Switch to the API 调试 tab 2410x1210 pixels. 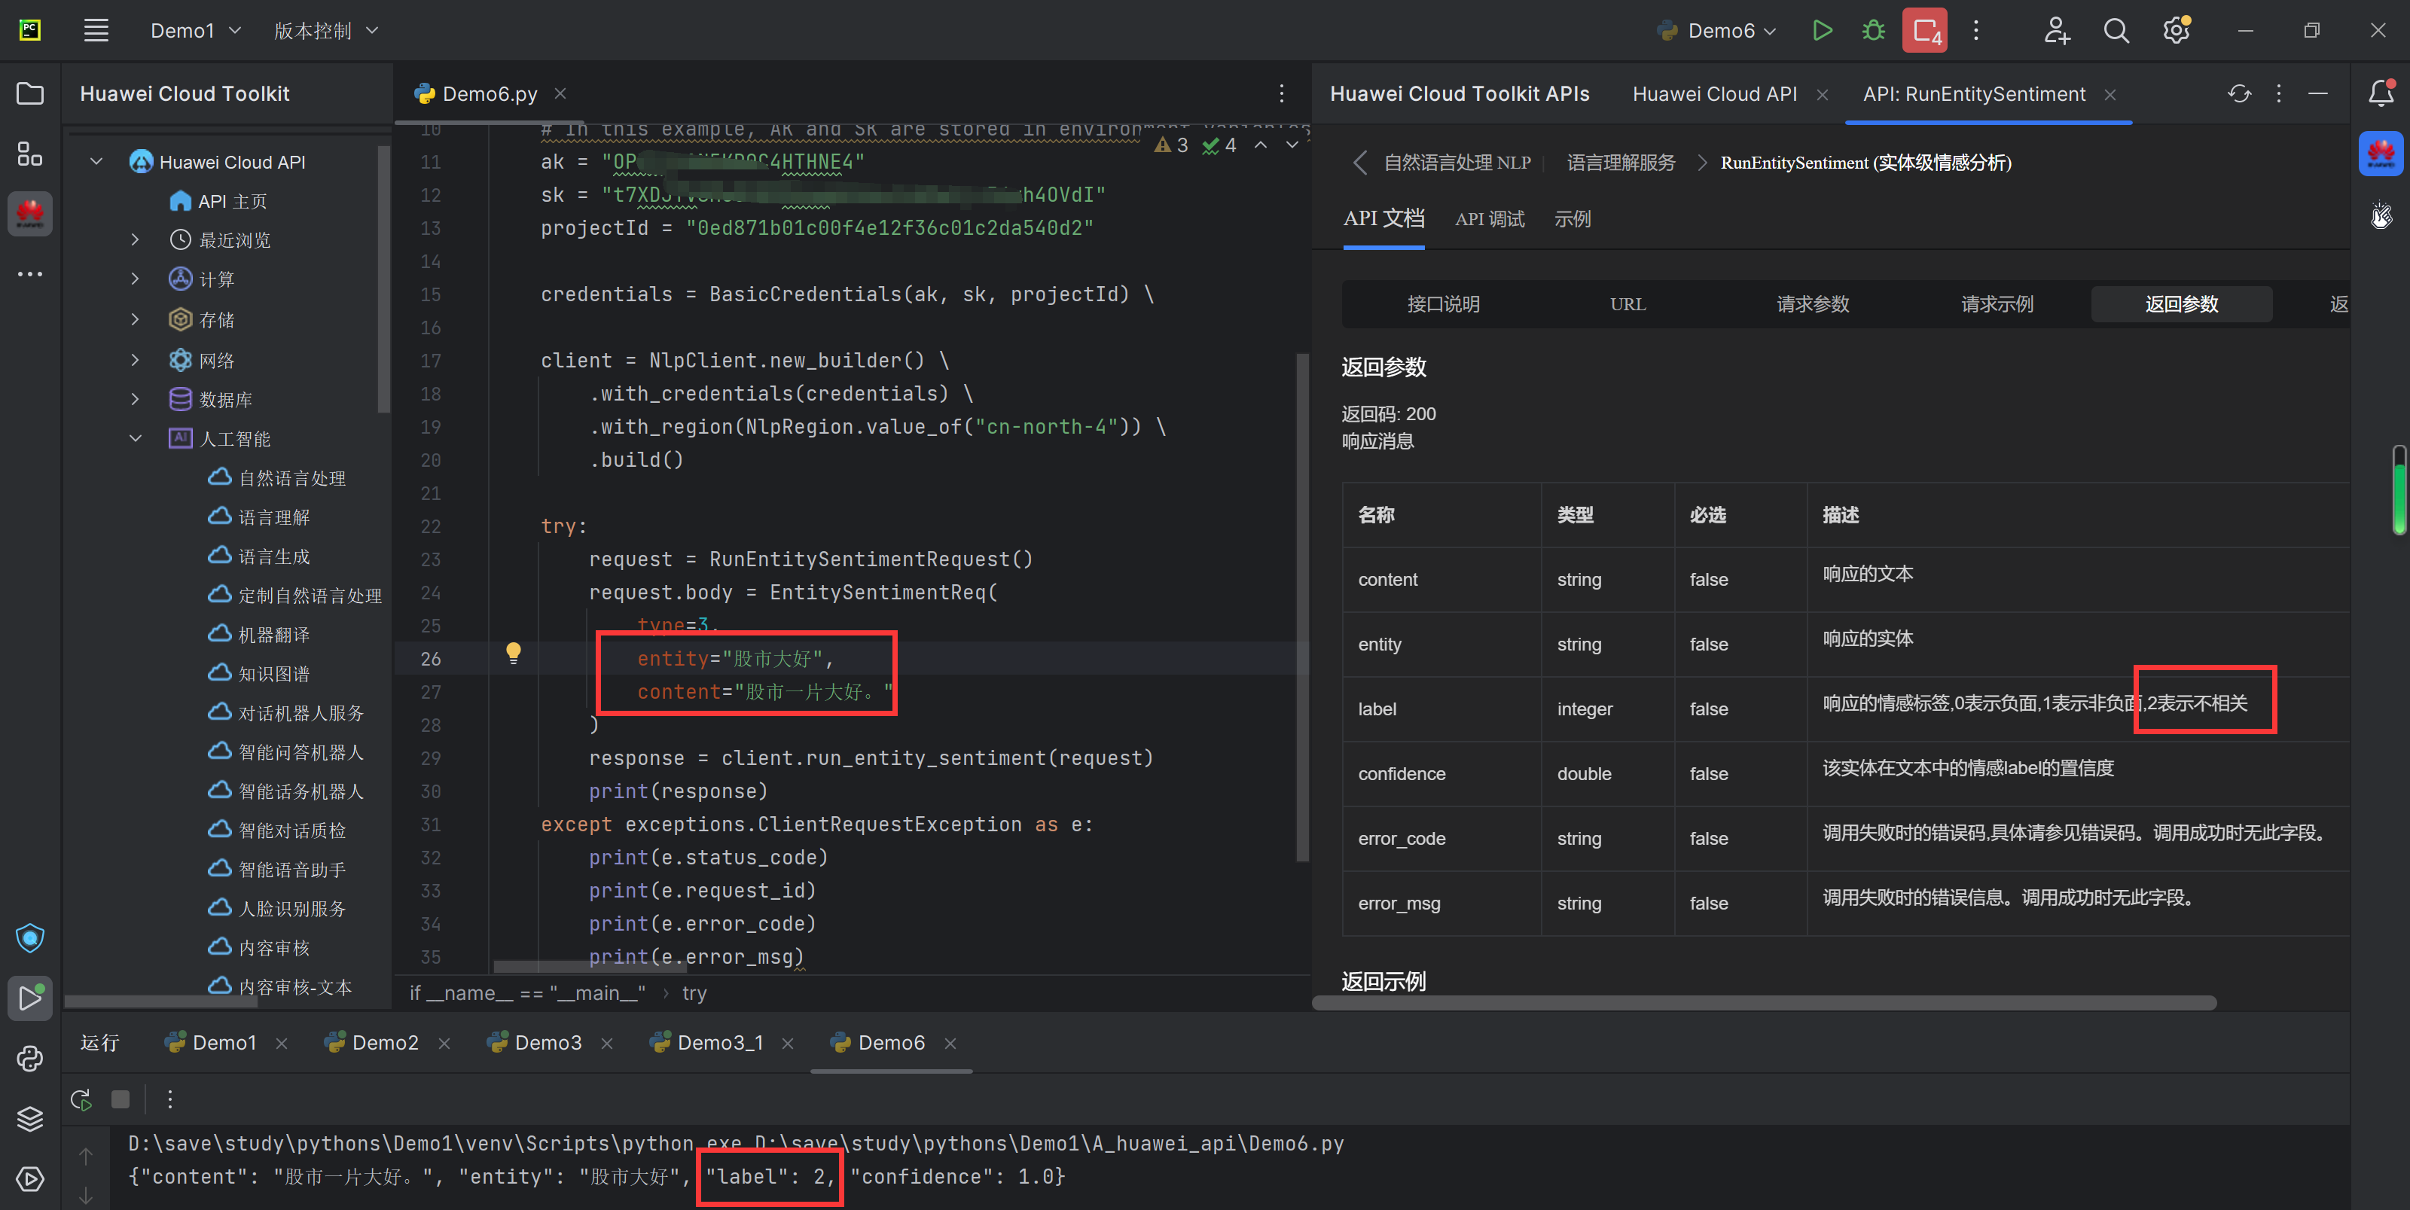(x=1490, y=219)
